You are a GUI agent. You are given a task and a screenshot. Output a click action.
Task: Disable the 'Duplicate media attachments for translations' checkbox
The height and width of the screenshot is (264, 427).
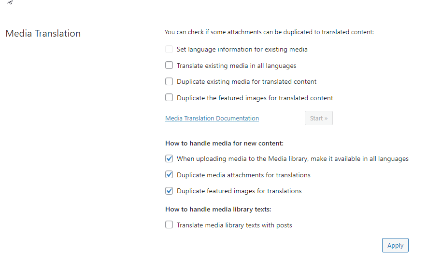pyautogui.click(x=169, y=175)
